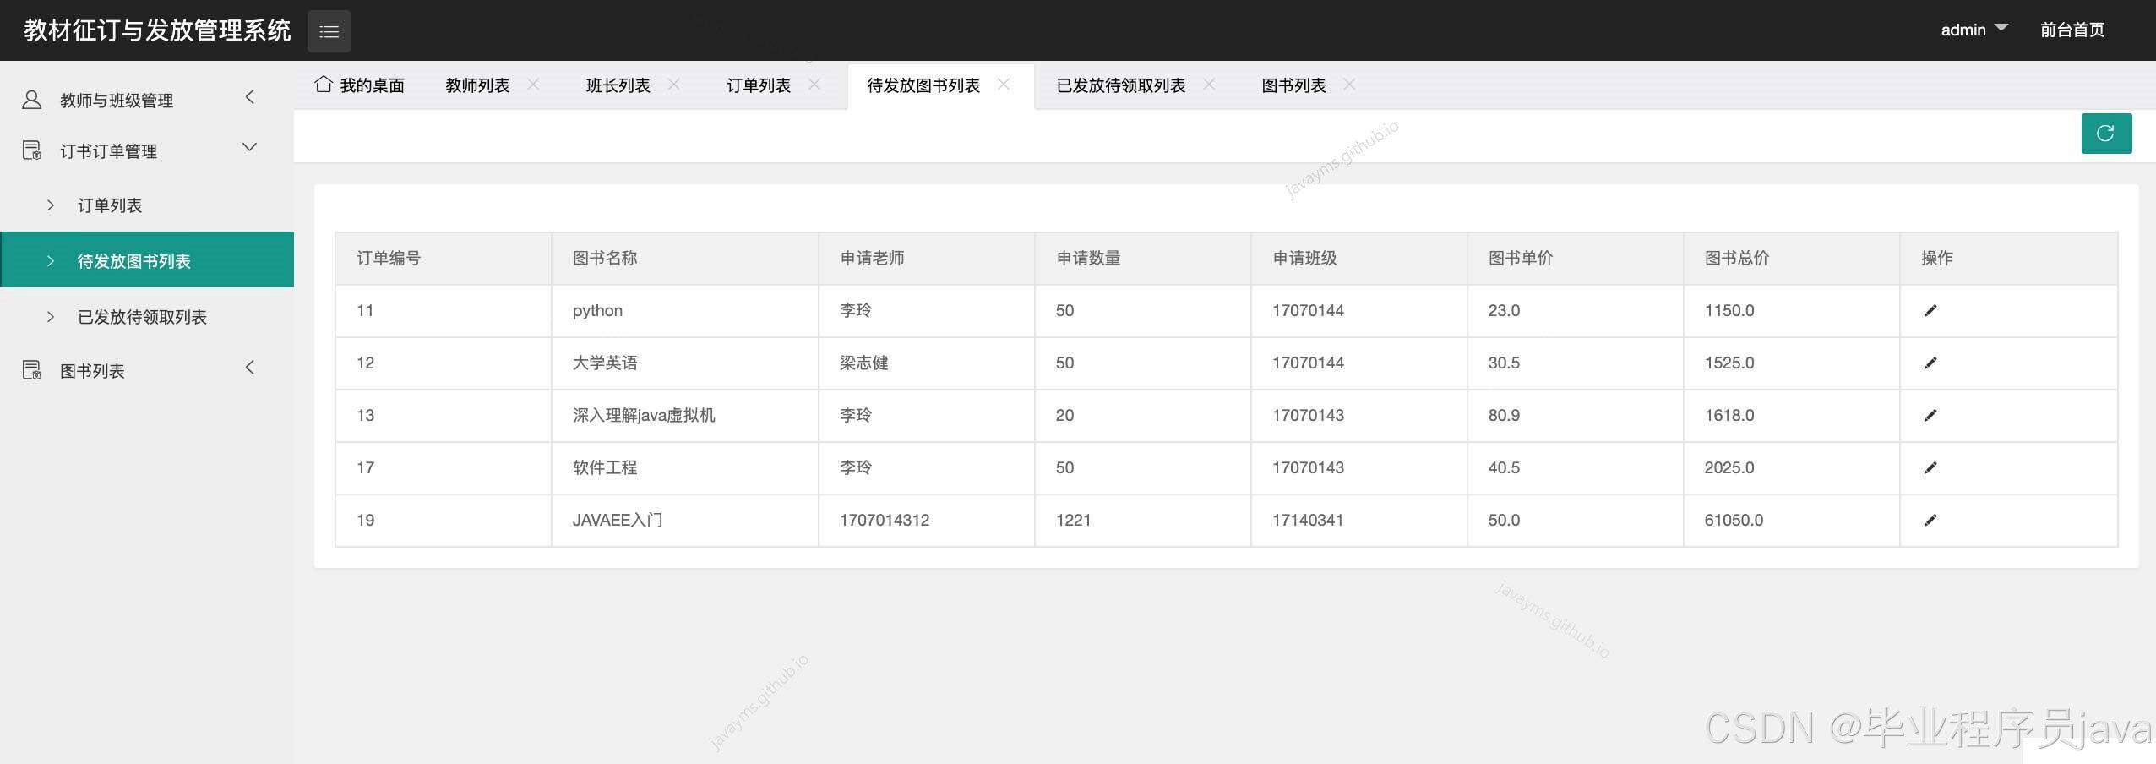Viewport: 2156px width, 764px height.
Task: Collapse 订书订单管理 sidebar chevron
Action: [249, 147]
